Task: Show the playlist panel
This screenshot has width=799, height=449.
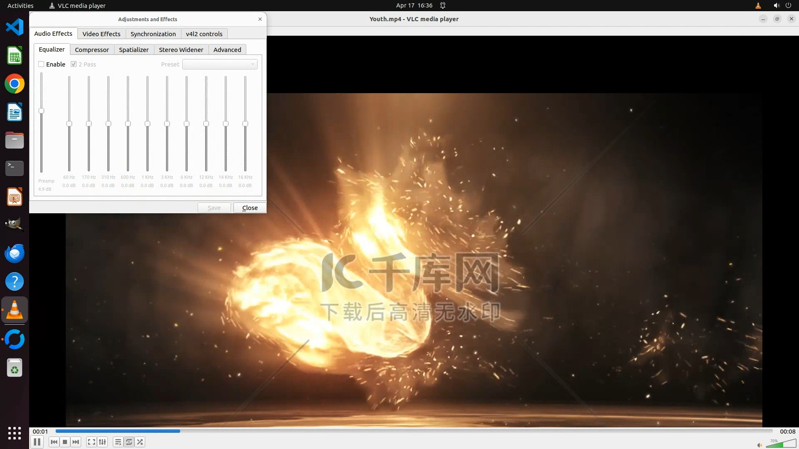Action: click(x=118, y=442)
